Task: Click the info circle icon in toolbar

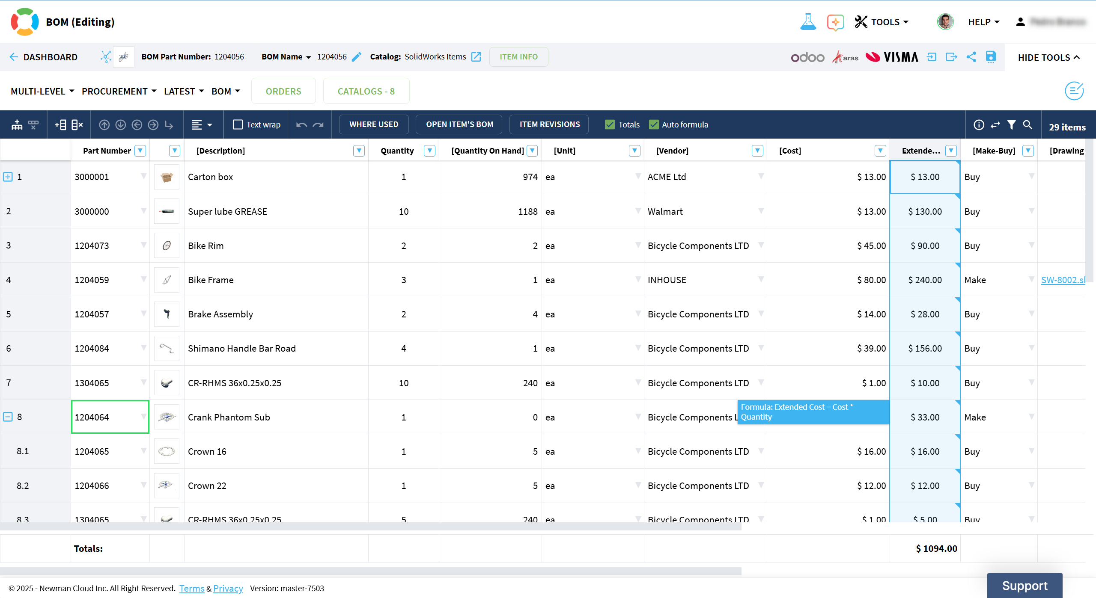Action: pyautogui.click(x=979, y=124)
